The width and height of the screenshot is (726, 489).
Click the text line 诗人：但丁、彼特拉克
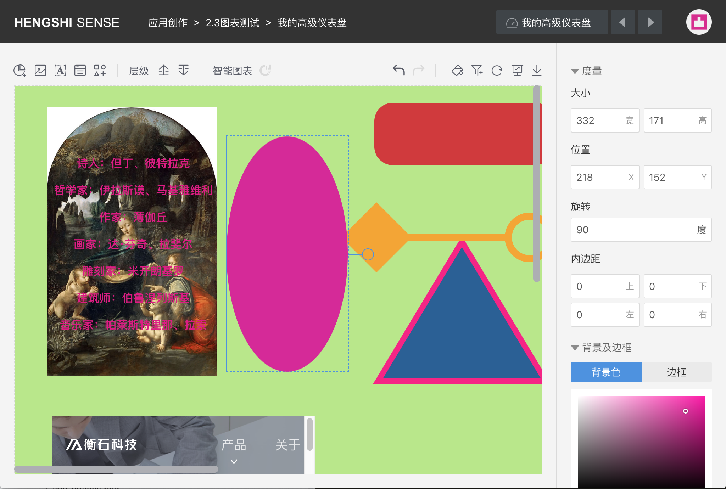coord(133,163)
